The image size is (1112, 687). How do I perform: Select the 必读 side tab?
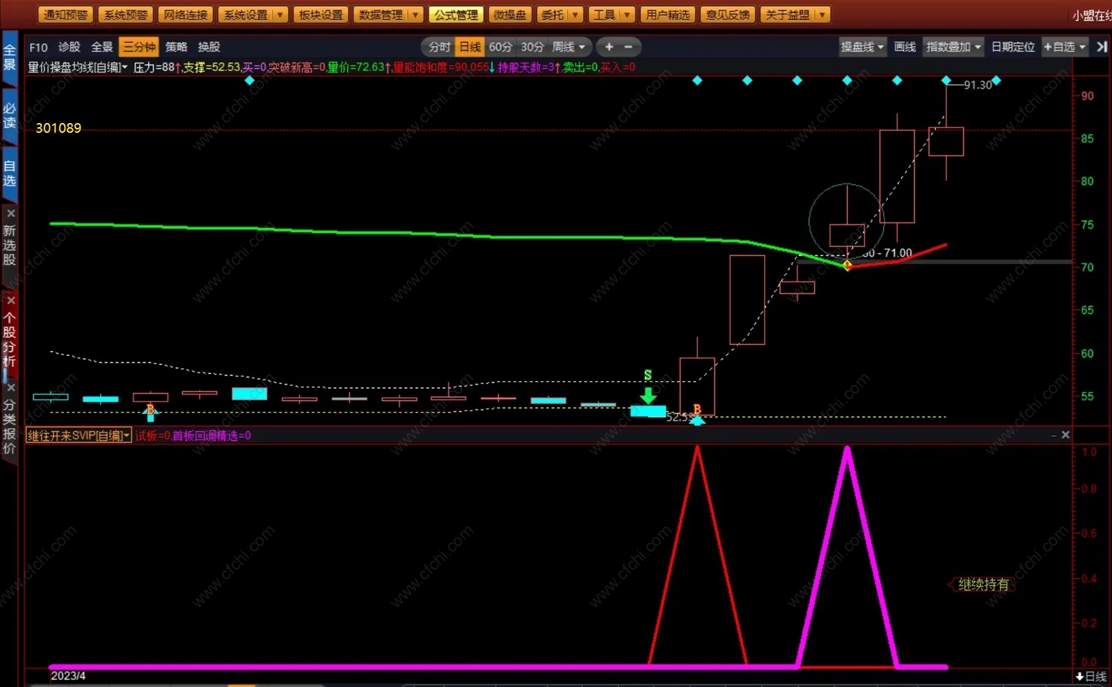(x=9, y=115)
